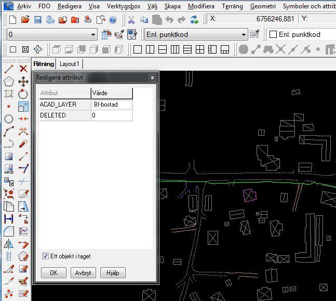Click the Copy icon in toolbar

(x=144, y=20)
